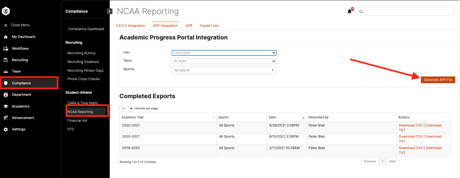The height and width of the screenshot is (178, 460).
Task: Switch to the APR tab
Action: pyautogui.click(x=189, y=26)
